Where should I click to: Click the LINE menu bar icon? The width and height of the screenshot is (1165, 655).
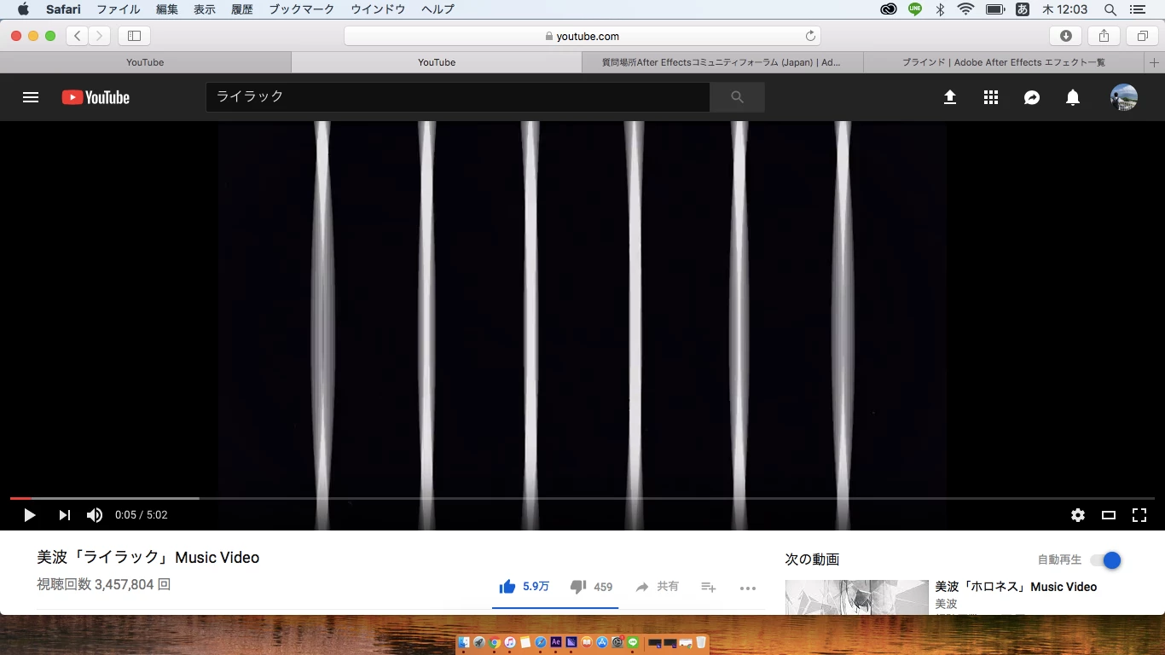point(915,9)
